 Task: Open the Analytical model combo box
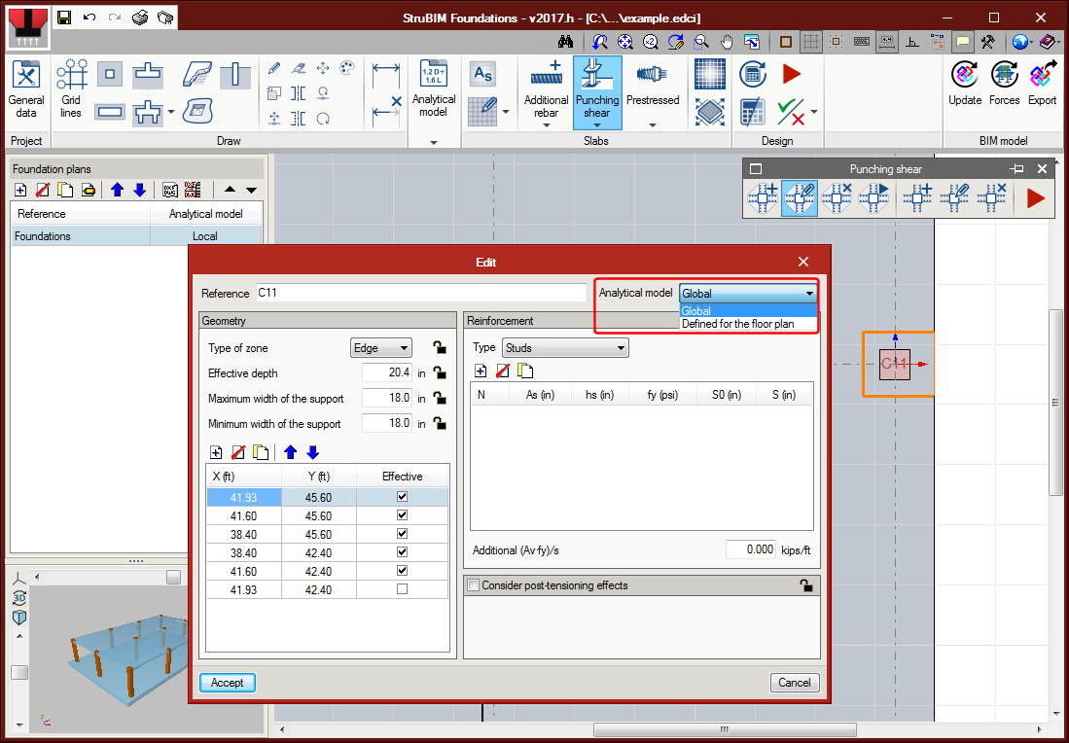click(x=747, y=294)
